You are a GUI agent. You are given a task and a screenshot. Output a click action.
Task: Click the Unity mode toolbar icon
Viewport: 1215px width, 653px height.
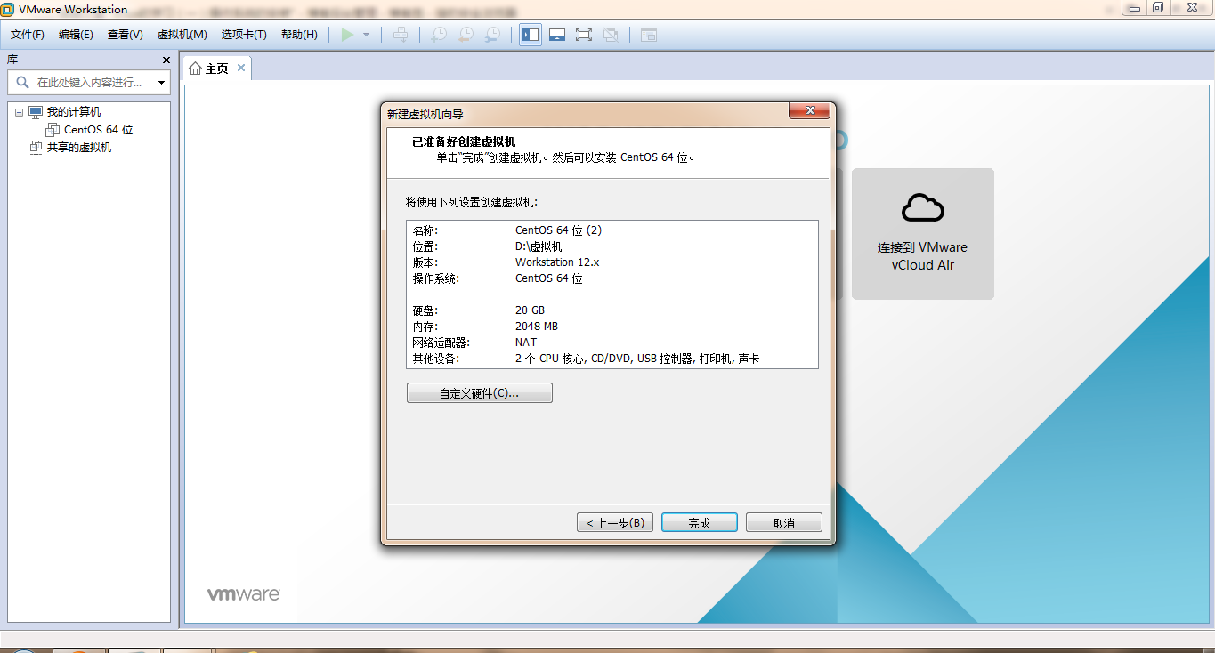pyautogui.click(x=611, y=35)
